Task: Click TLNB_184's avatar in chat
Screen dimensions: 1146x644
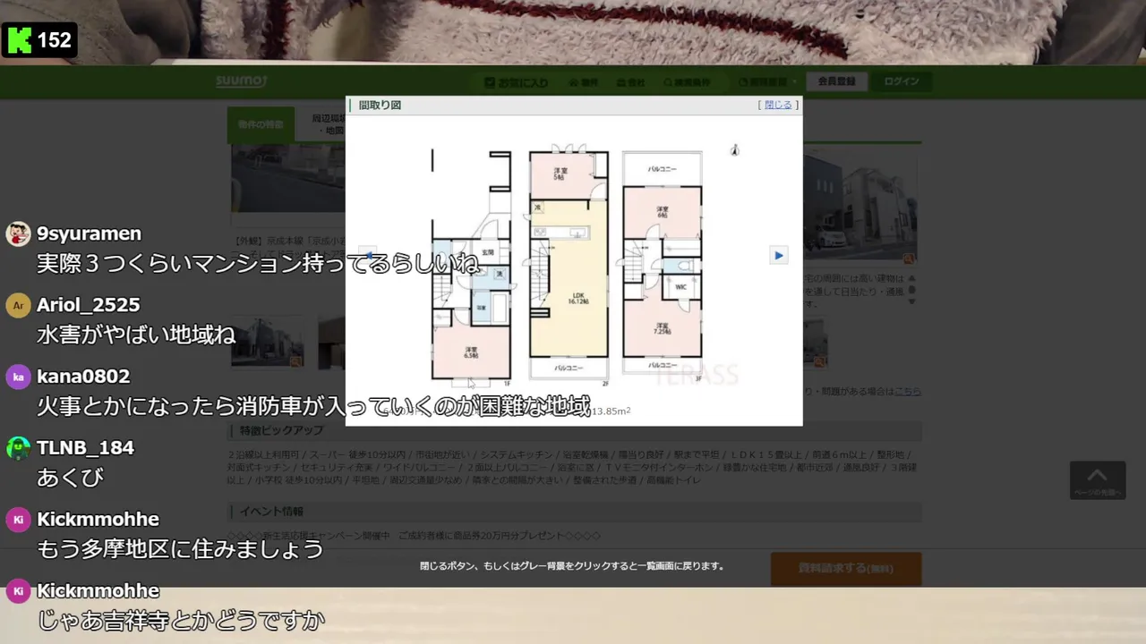Action: (x=18, y=448)
